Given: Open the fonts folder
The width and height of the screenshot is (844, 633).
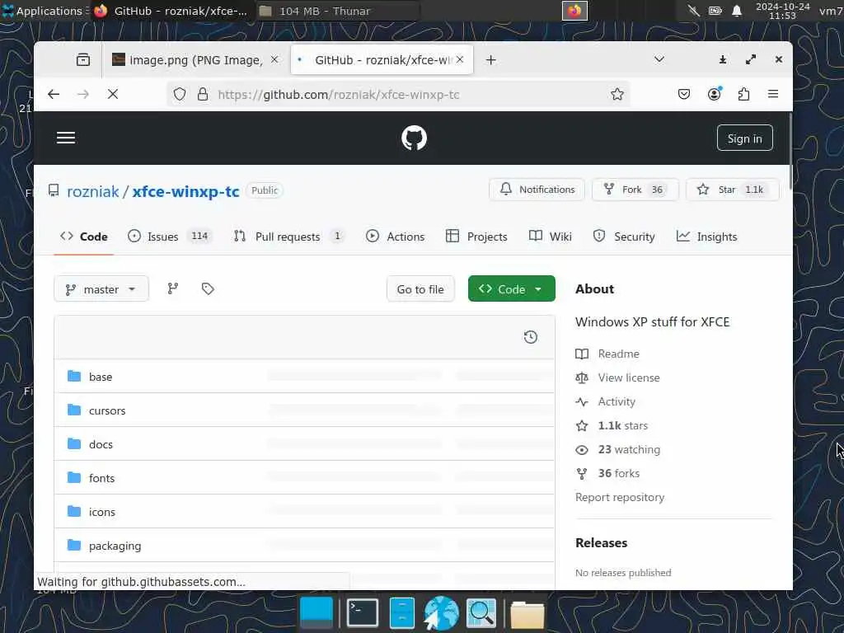Looking at the screenshot, I should (x=101, y=478).
